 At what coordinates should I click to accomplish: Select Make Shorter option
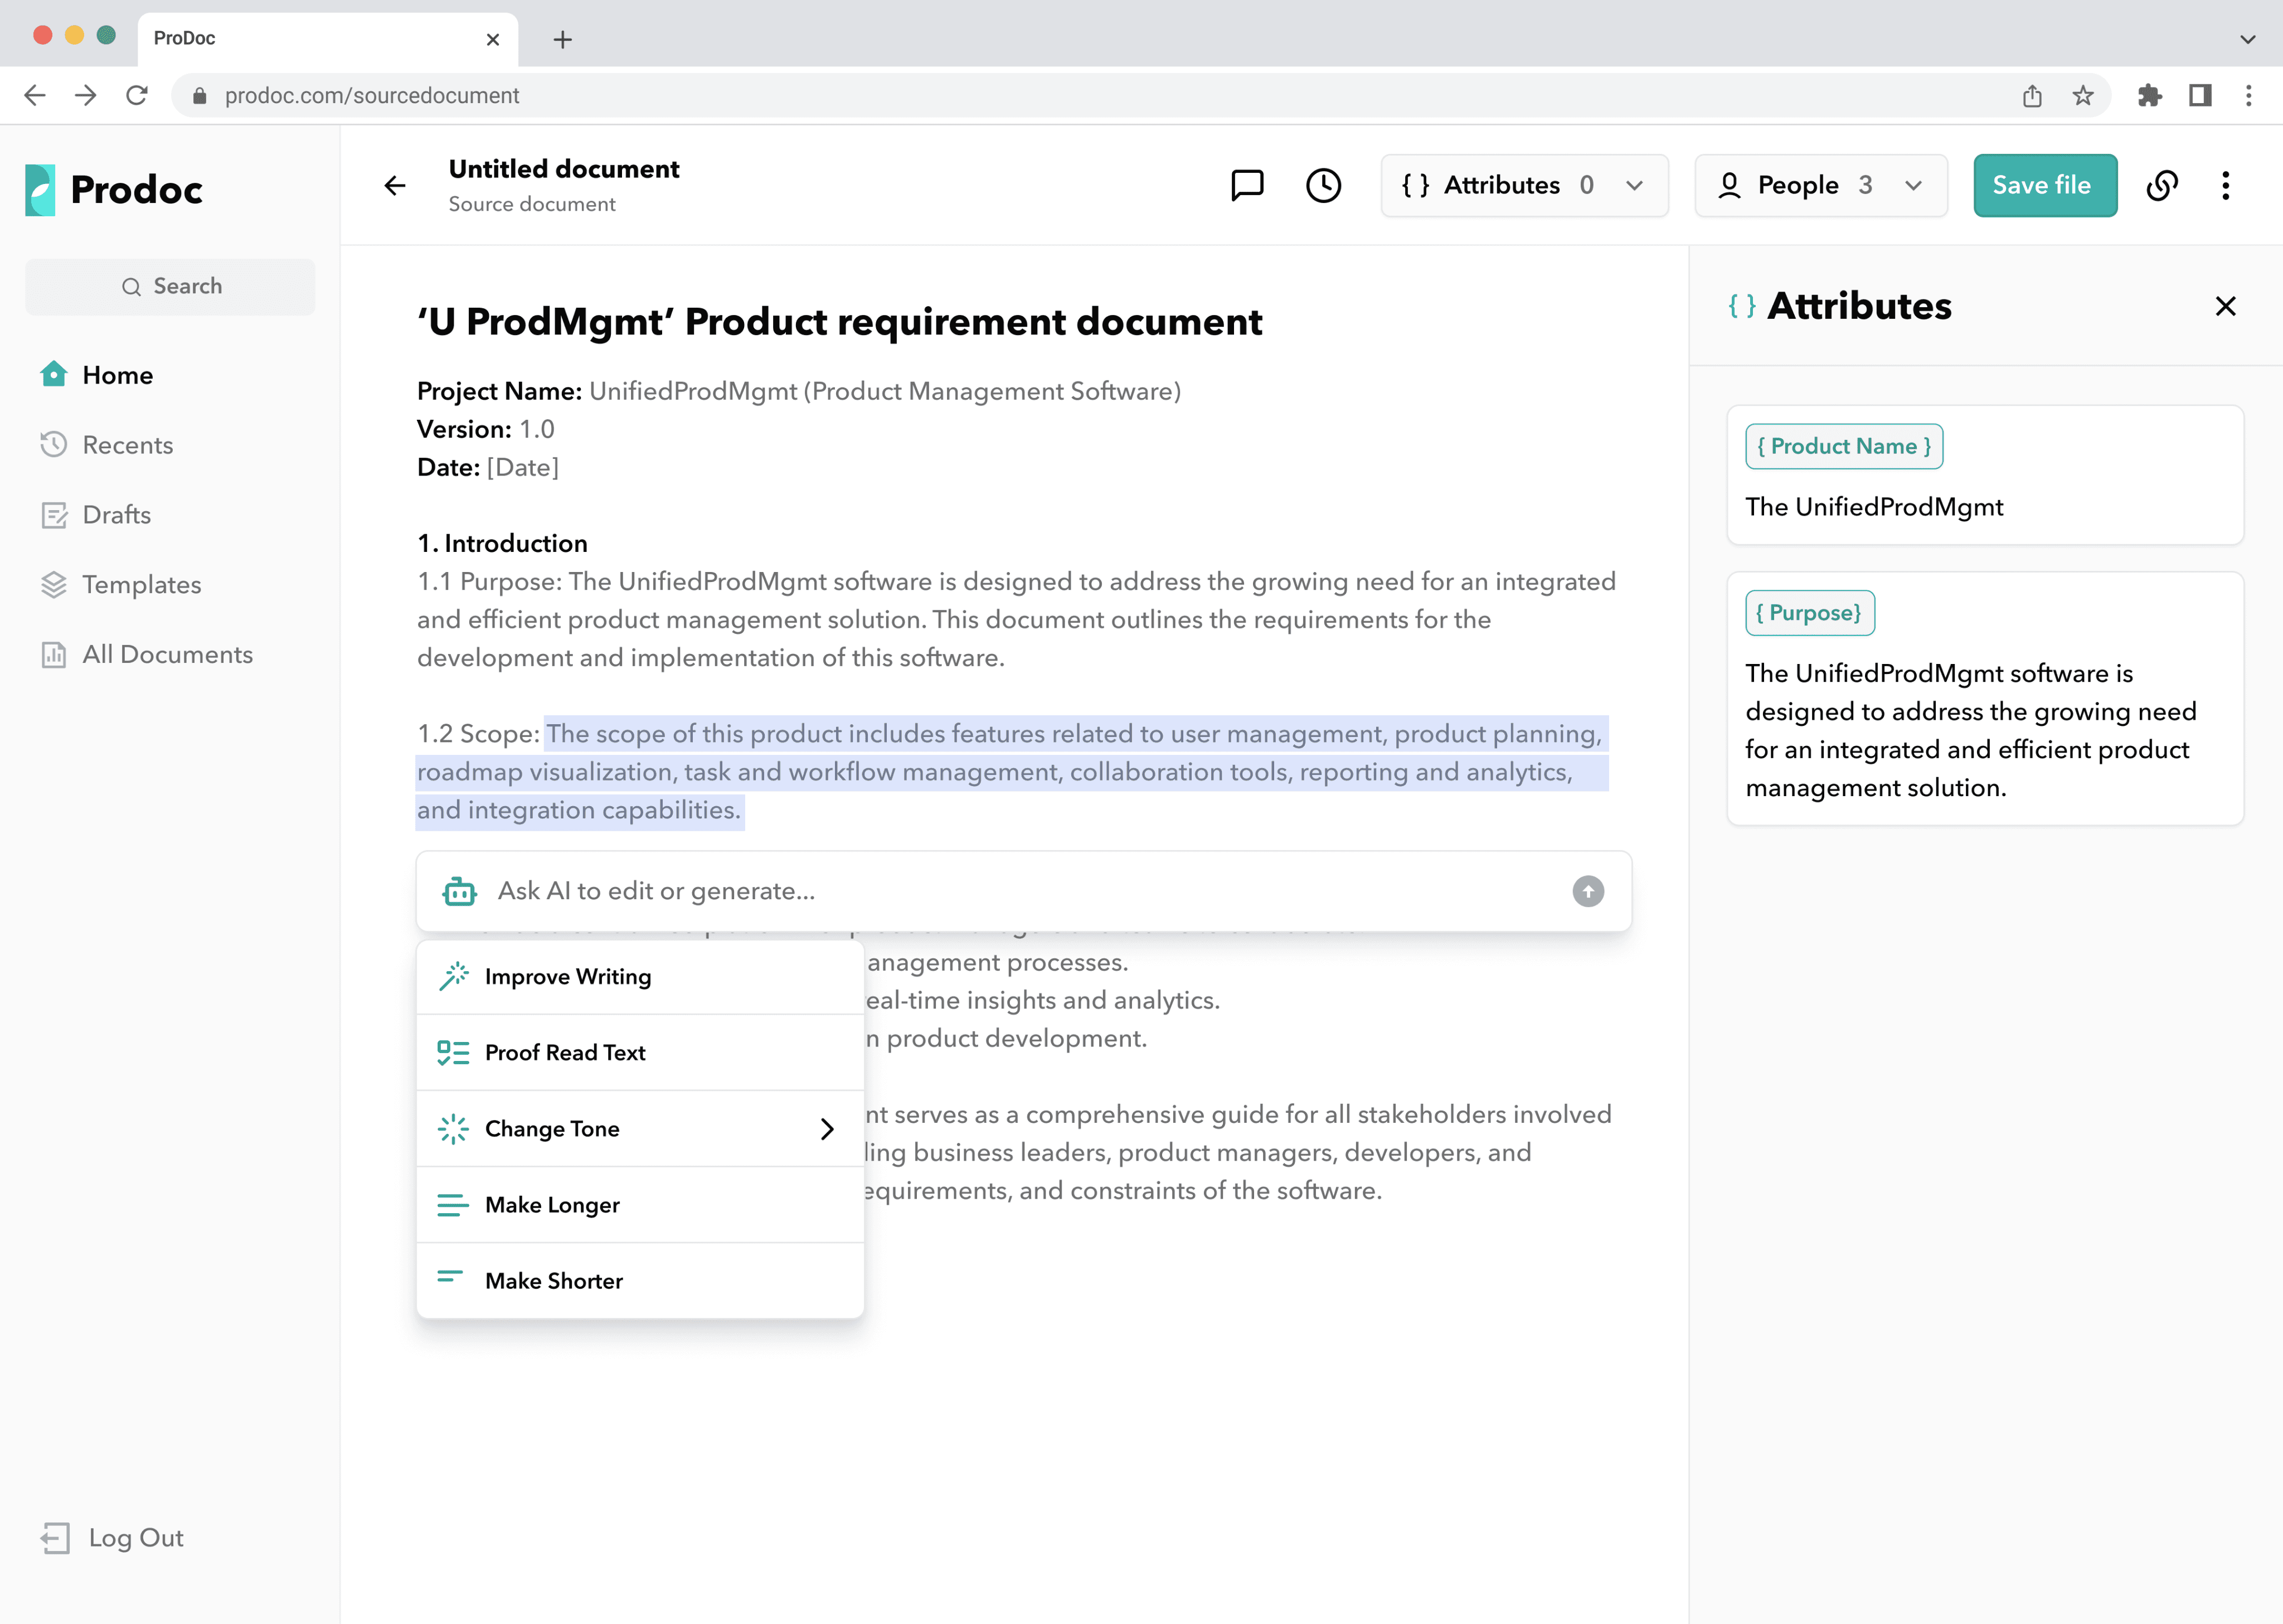640,1281
